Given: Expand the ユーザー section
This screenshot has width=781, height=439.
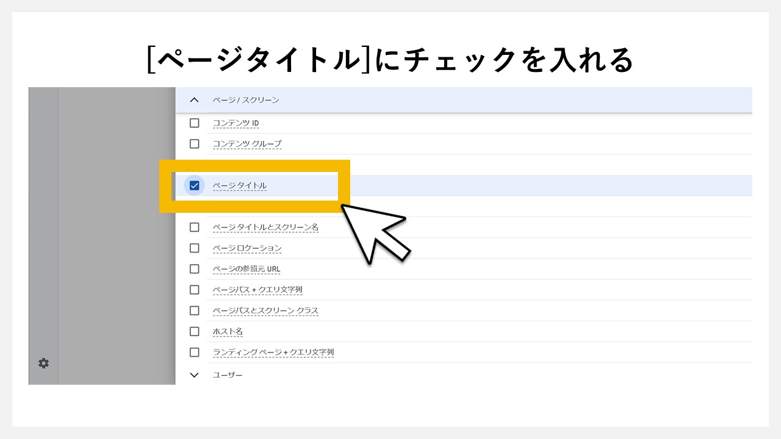Looking at the screenshot, I should (194, 374).
